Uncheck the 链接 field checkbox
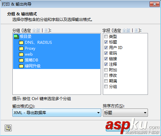Image resolution: width=161 pixels, height=136 pixels. pyautogui.click(x=106, y=59)
